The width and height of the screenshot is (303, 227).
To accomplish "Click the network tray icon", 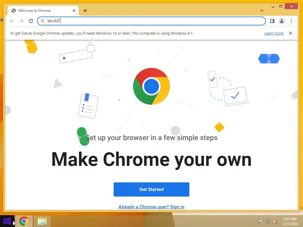I will (x=268, y=221).
